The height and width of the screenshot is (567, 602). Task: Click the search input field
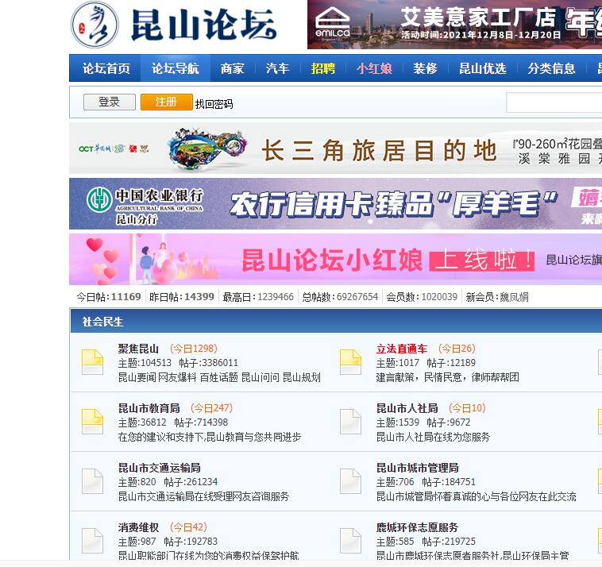click(x=554, y=103)
